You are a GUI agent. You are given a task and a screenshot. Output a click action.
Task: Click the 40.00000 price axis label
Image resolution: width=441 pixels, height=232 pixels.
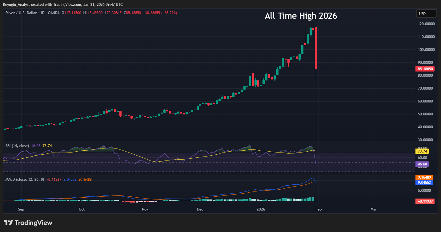pos(425,127)
